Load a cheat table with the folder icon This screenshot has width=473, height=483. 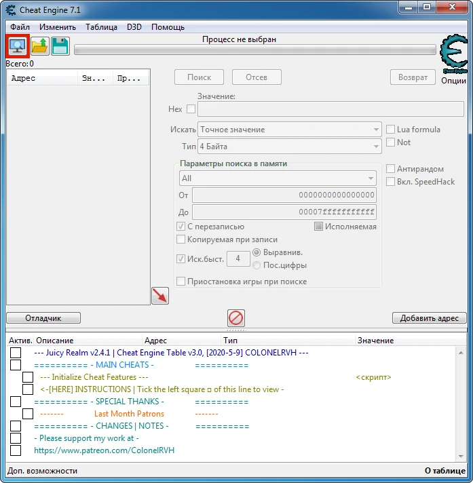[40, 46]
